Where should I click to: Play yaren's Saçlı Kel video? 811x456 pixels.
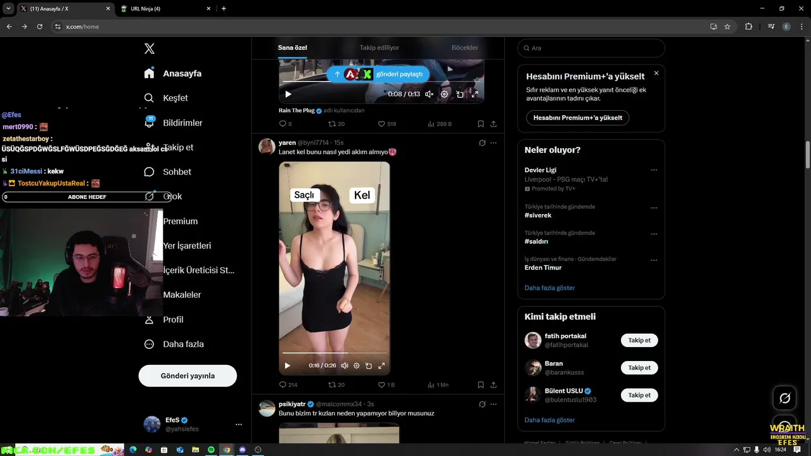coord(287,365)
